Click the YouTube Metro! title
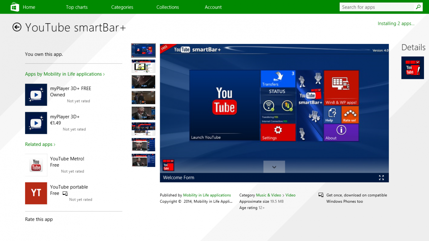429x241 pixels. [67, 159]
